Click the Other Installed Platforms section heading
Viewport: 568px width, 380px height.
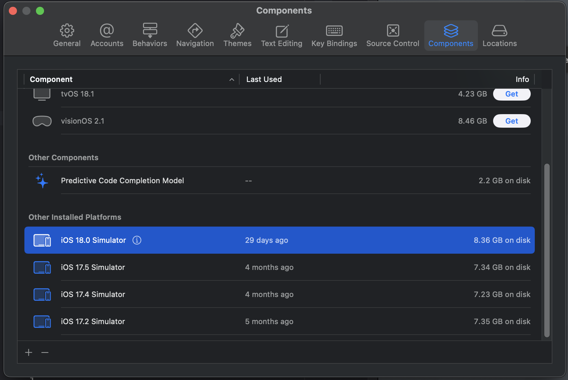tap(75, 217)
